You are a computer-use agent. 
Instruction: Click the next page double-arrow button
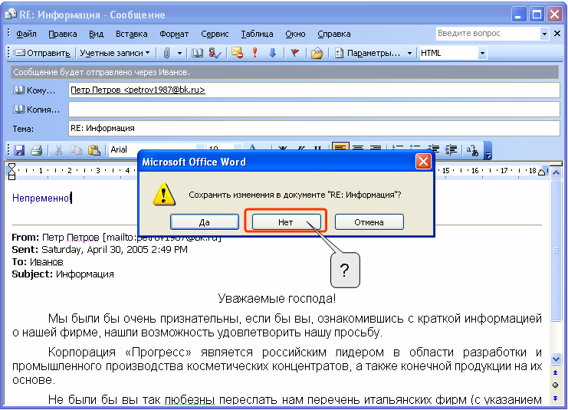click(x=555, y=398)
